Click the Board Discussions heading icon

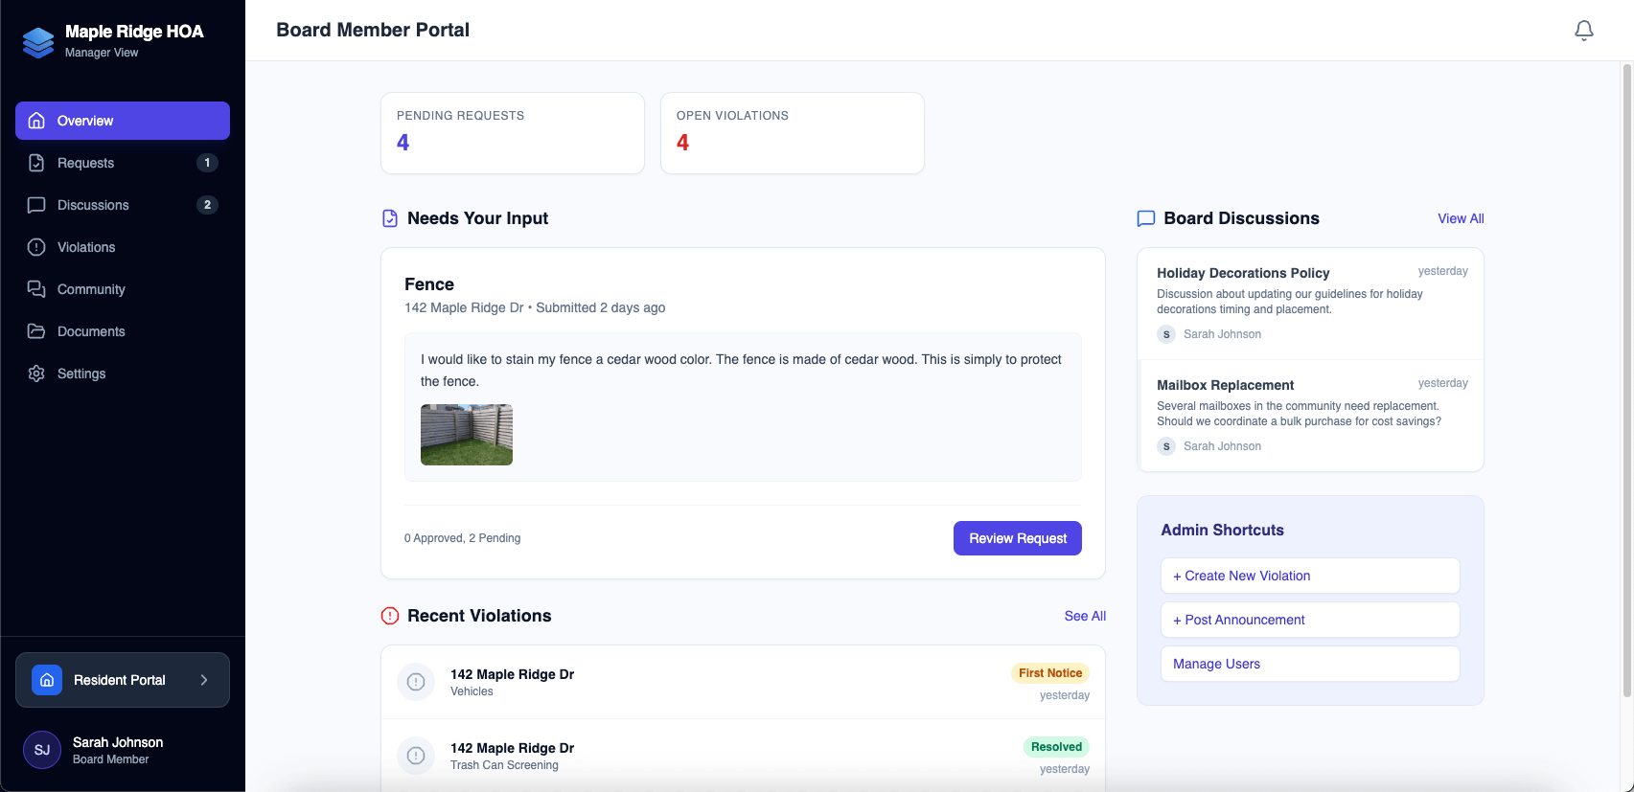pyautogui.click(x=1146, y=218)
